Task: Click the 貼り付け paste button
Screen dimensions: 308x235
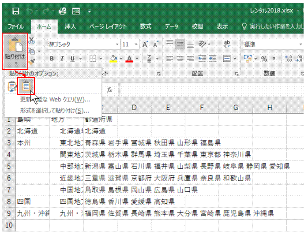Action: click(15, 51)
